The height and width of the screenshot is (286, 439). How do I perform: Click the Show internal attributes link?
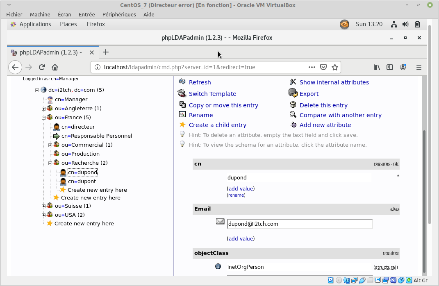coord(334,82)
